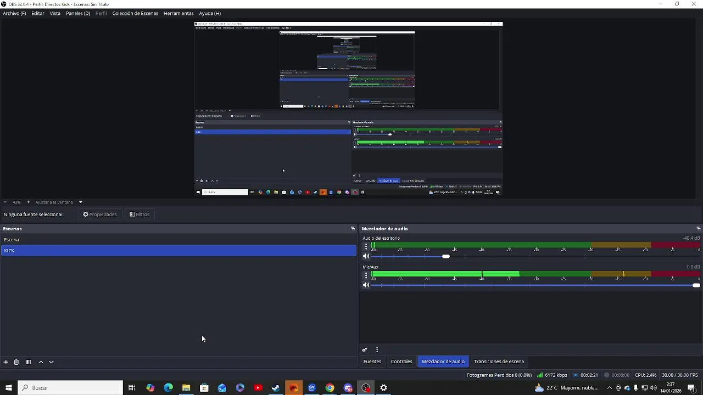
Task: Open the Colección de Escenas menu
Action: coord(135,13)
